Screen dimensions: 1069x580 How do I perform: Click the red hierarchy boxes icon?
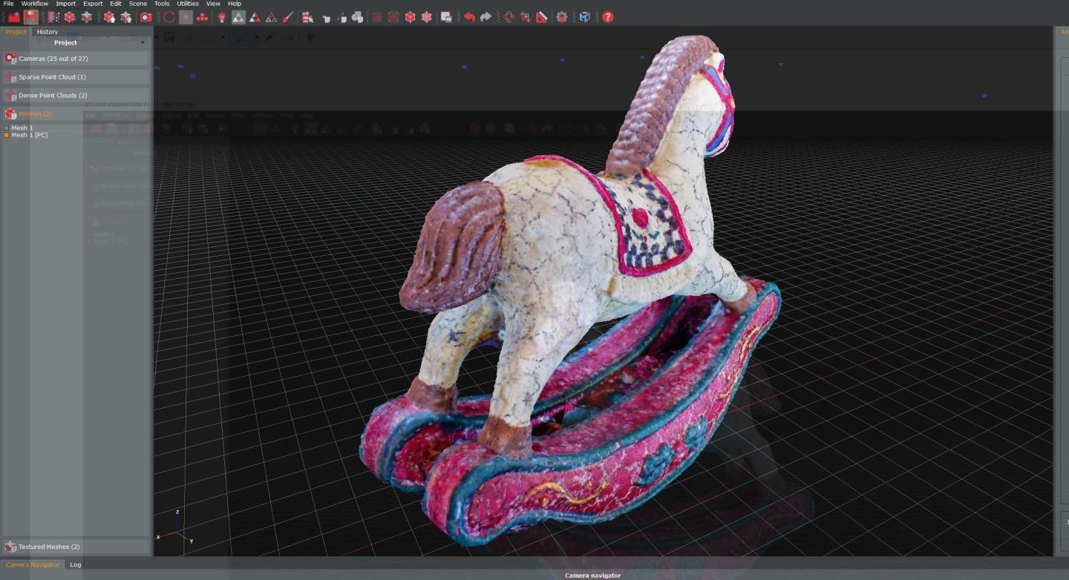coord(202,17)
